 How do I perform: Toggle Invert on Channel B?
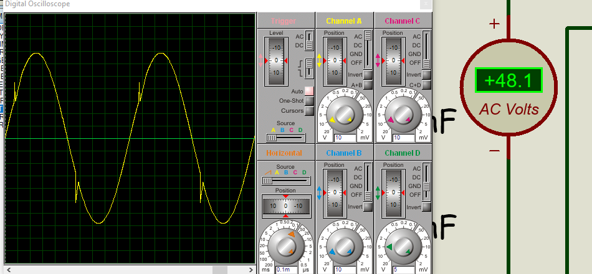pyautogui.click(x=368, y=207)
